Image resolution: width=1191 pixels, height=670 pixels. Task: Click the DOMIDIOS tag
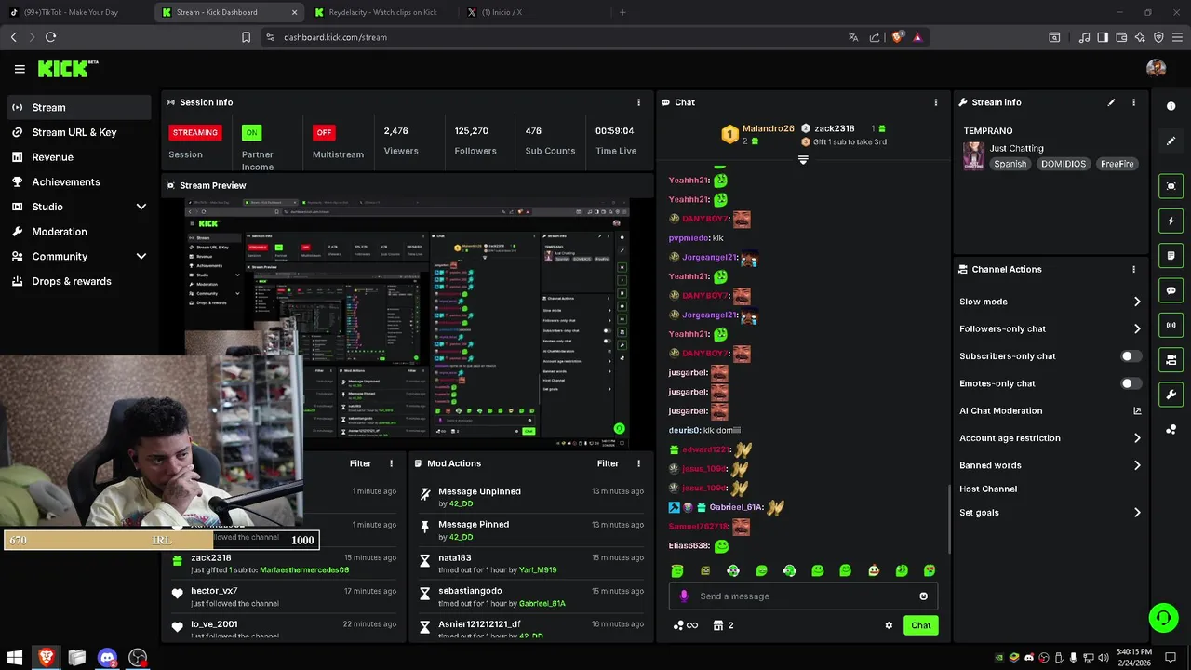click(1064, 164)
